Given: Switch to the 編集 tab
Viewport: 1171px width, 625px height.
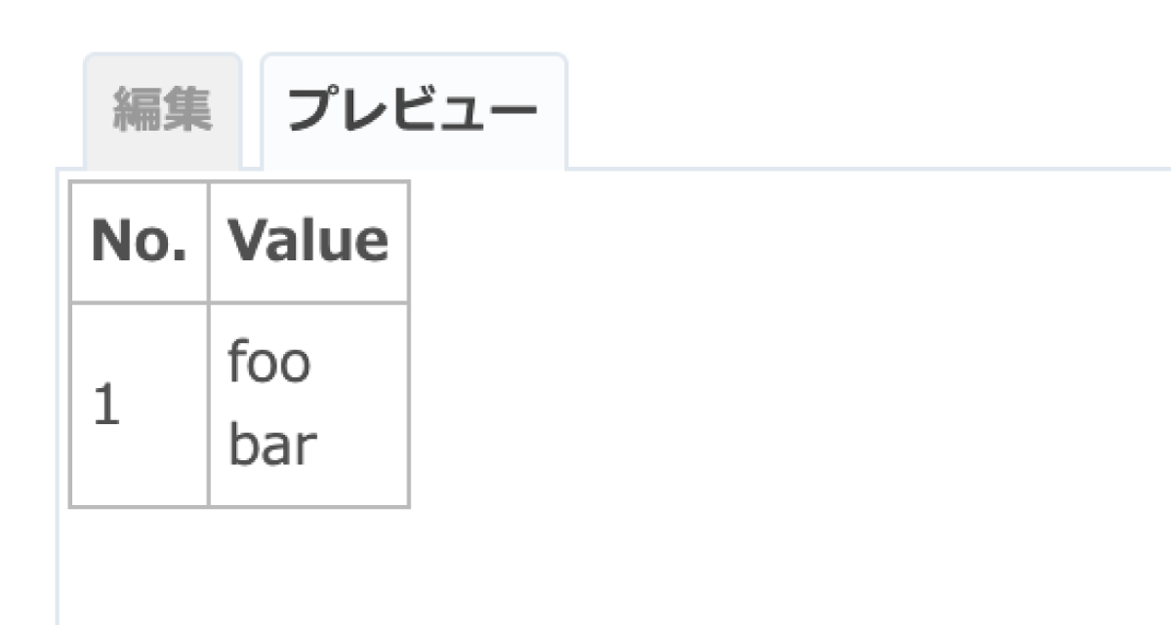Looking at the screenshot, I should (162, 110).
